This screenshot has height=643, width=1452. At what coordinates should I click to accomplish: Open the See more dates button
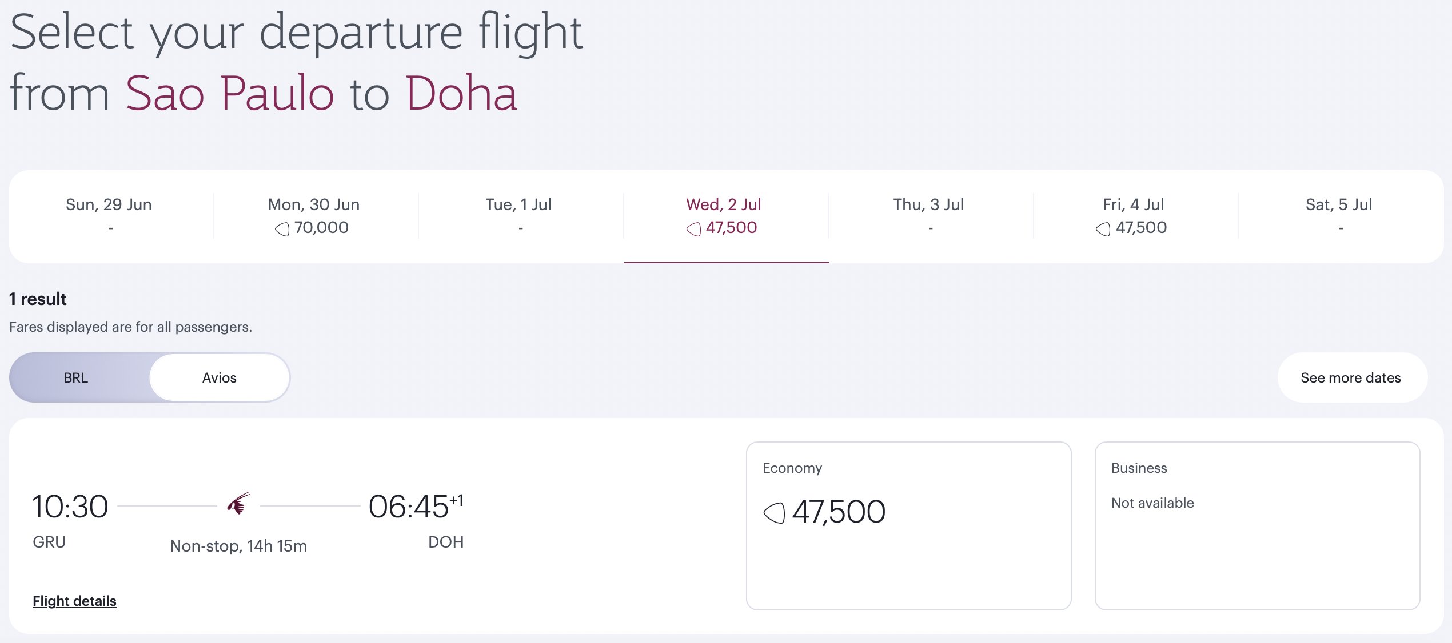pos(1352,377)
